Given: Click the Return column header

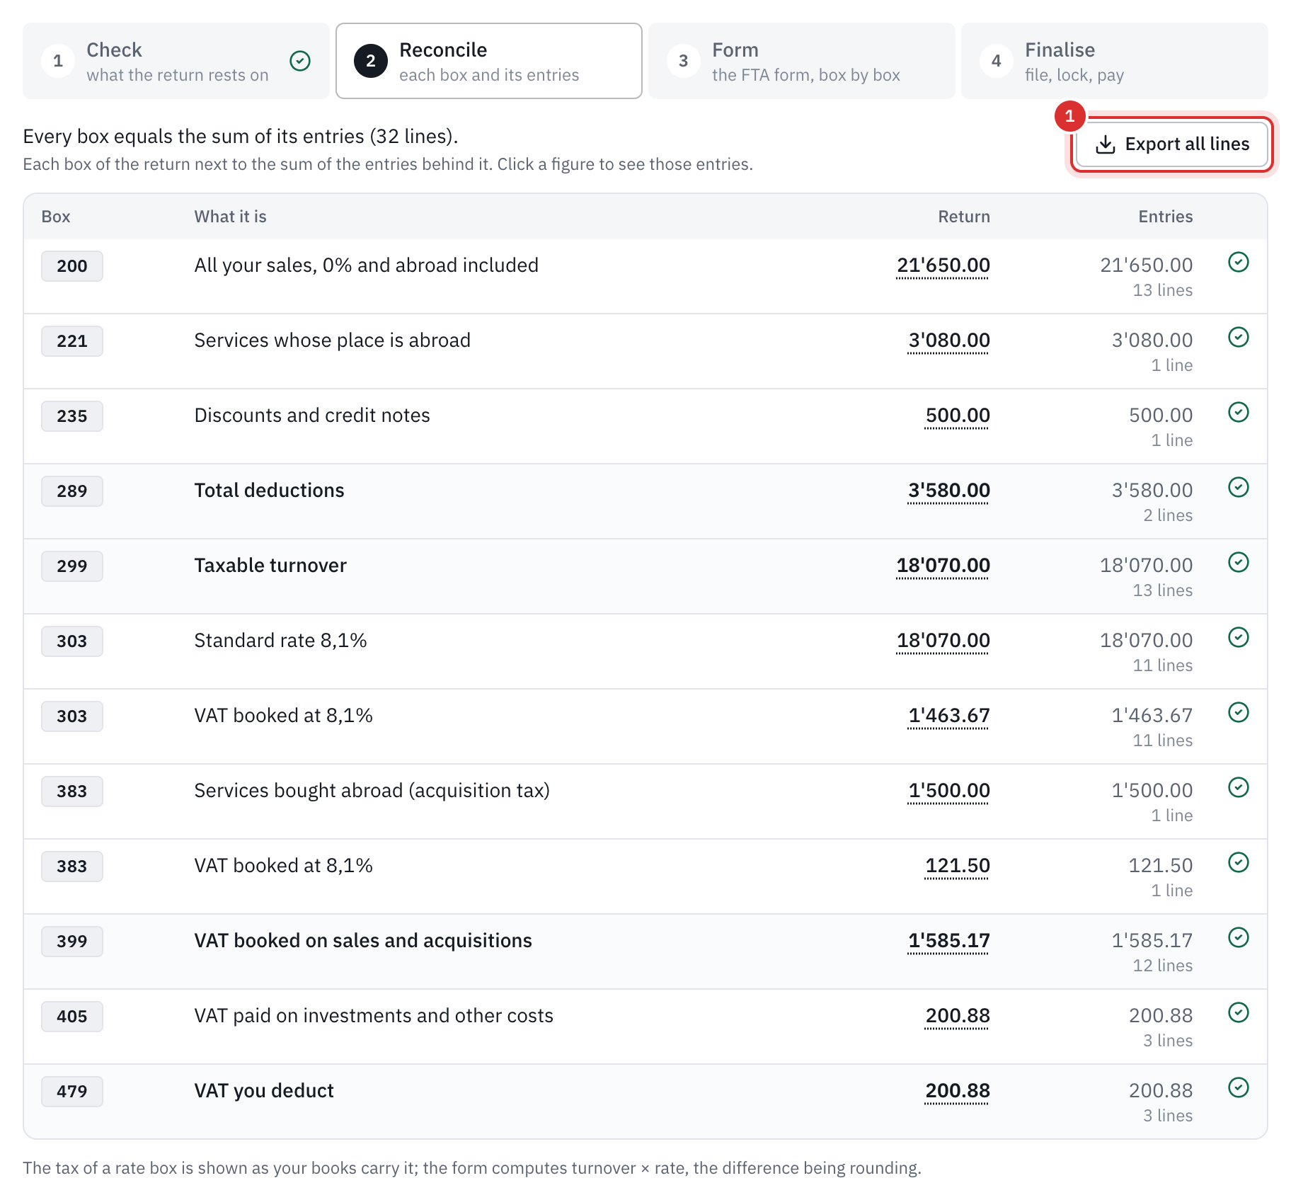Looking at the screenshot, I should 964,217.
